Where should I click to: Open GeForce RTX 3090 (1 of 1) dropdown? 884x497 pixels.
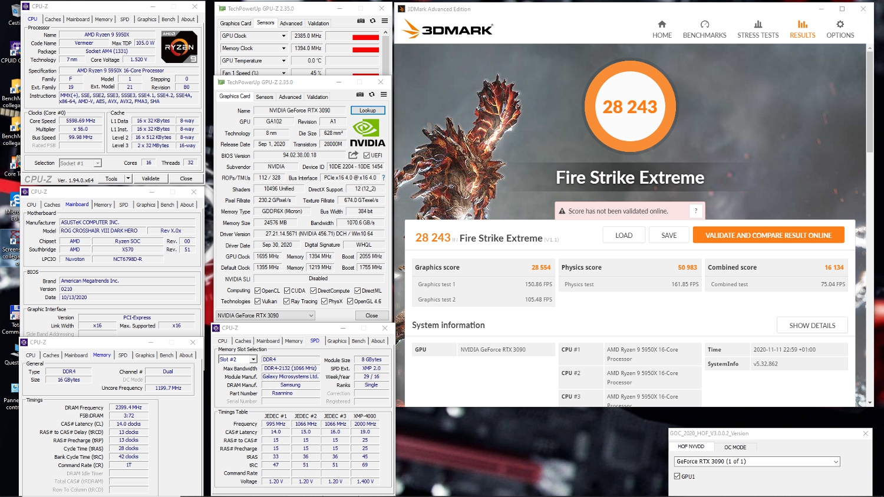[x=757, y=462]
